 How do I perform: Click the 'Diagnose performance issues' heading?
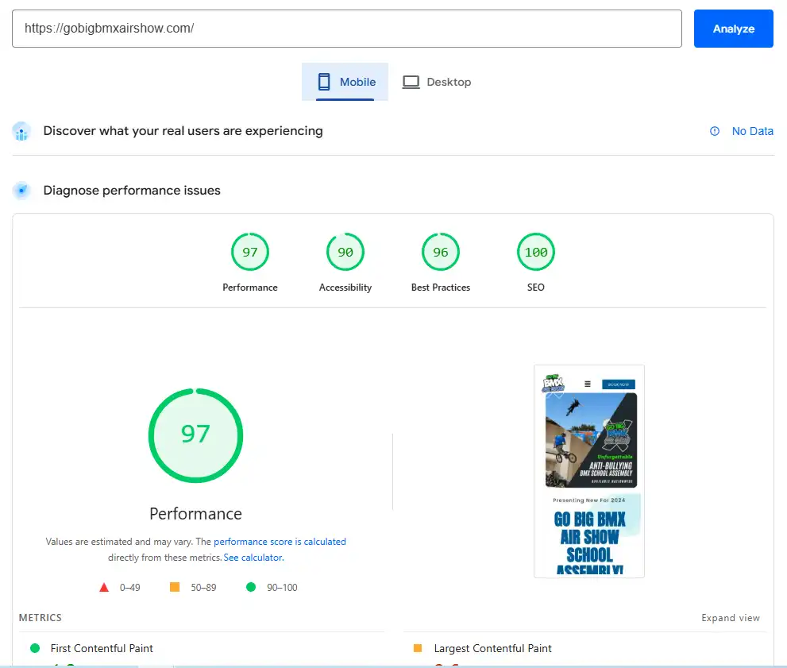(132, 190)
